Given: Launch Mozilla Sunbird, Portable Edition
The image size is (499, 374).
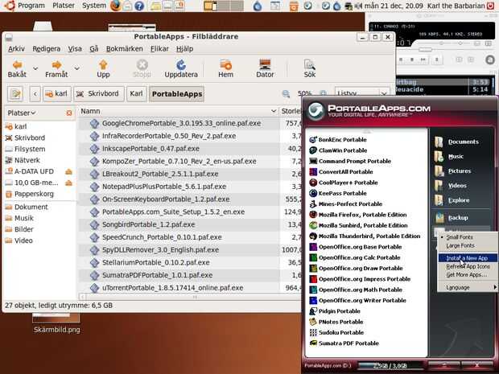Looking at the screenshot, I should 358,225.
